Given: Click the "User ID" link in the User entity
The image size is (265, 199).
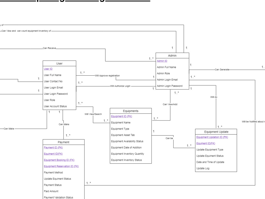Looking at the screenshot, I should 48,69.
